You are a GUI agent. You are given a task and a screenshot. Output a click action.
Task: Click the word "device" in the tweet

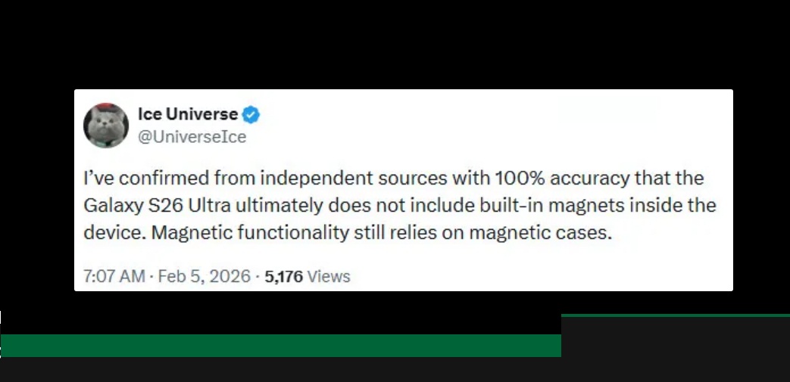pos(112,232)
